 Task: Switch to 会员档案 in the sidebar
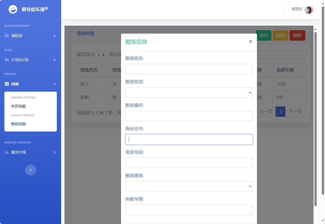(x=18, y=106)
